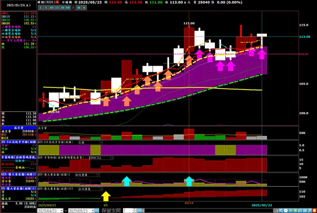Click the MA5 30113張 volume row
This screenshot has width=317, height=213.
18,135
